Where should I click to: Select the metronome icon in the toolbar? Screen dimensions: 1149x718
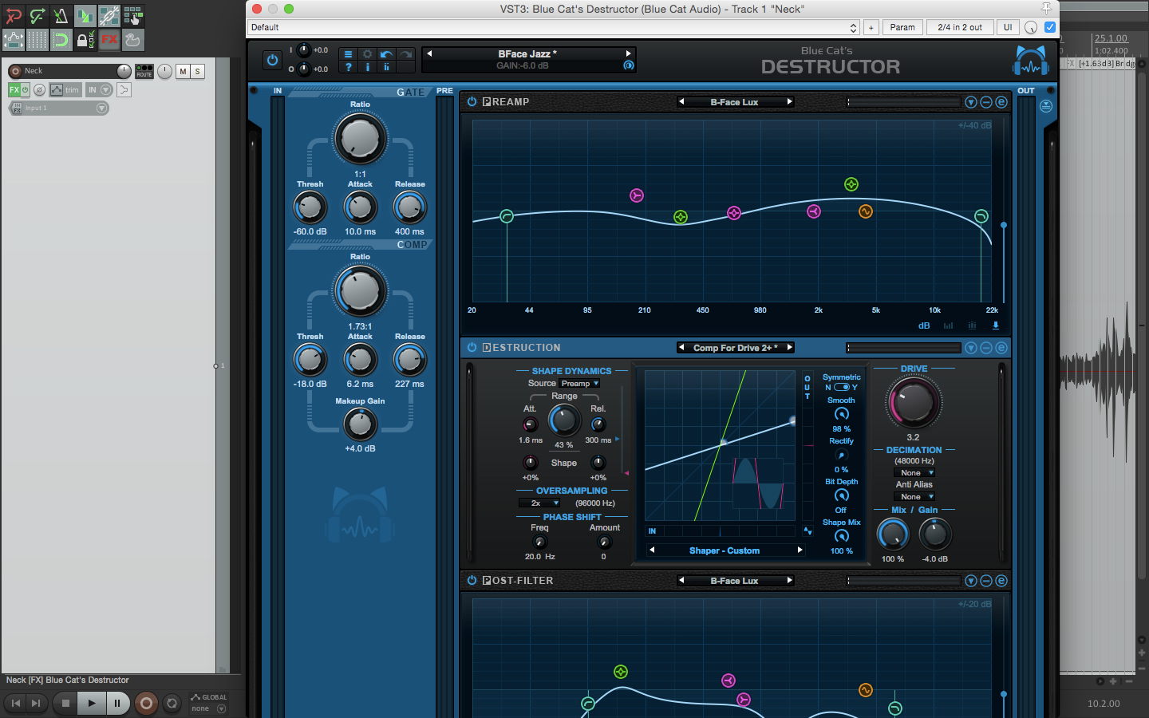[x=60, y=16]
